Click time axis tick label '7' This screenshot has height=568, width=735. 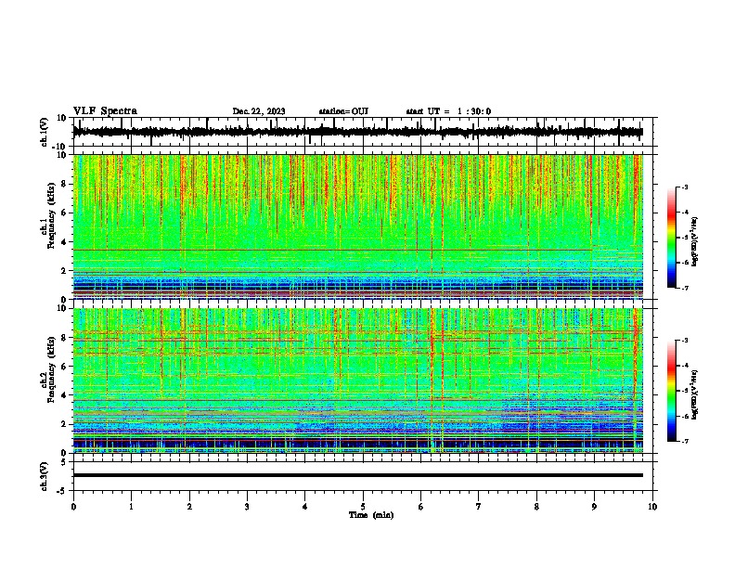[x=479, y=507]
